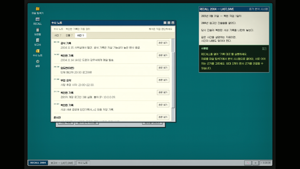Click the 윤서연 entry title
This screenshot has width=300, height=169.
pyautogui.click(x=57, y=118)
